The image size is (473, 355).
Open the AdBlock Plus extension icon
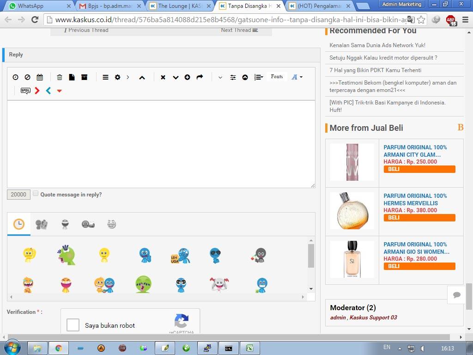[451, 20]
